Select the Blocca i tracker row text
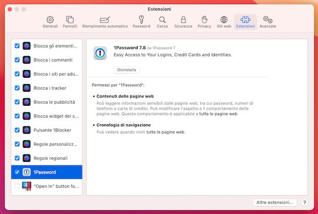 [x=50, y=88]
